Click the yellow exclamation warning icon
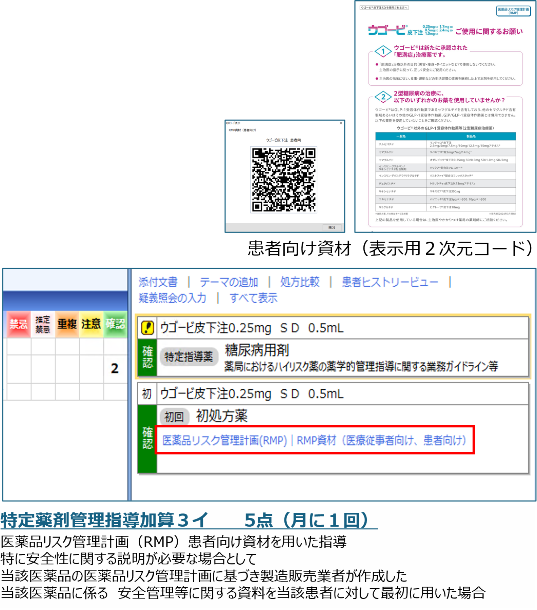Screen dimensions: 537x610 click(x=147, y=328)
